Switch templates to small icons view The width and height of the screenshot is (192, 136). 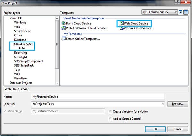tap(186, 12)
